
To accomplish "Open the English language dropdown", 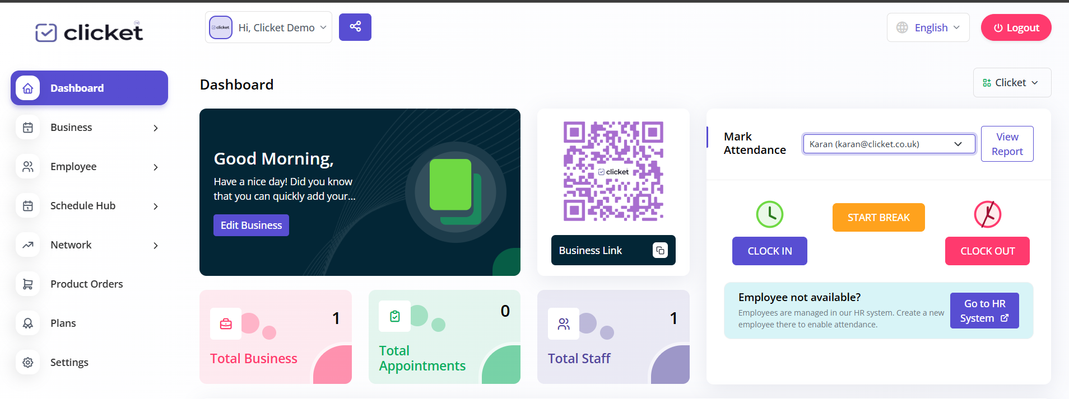I will (928, 27).
